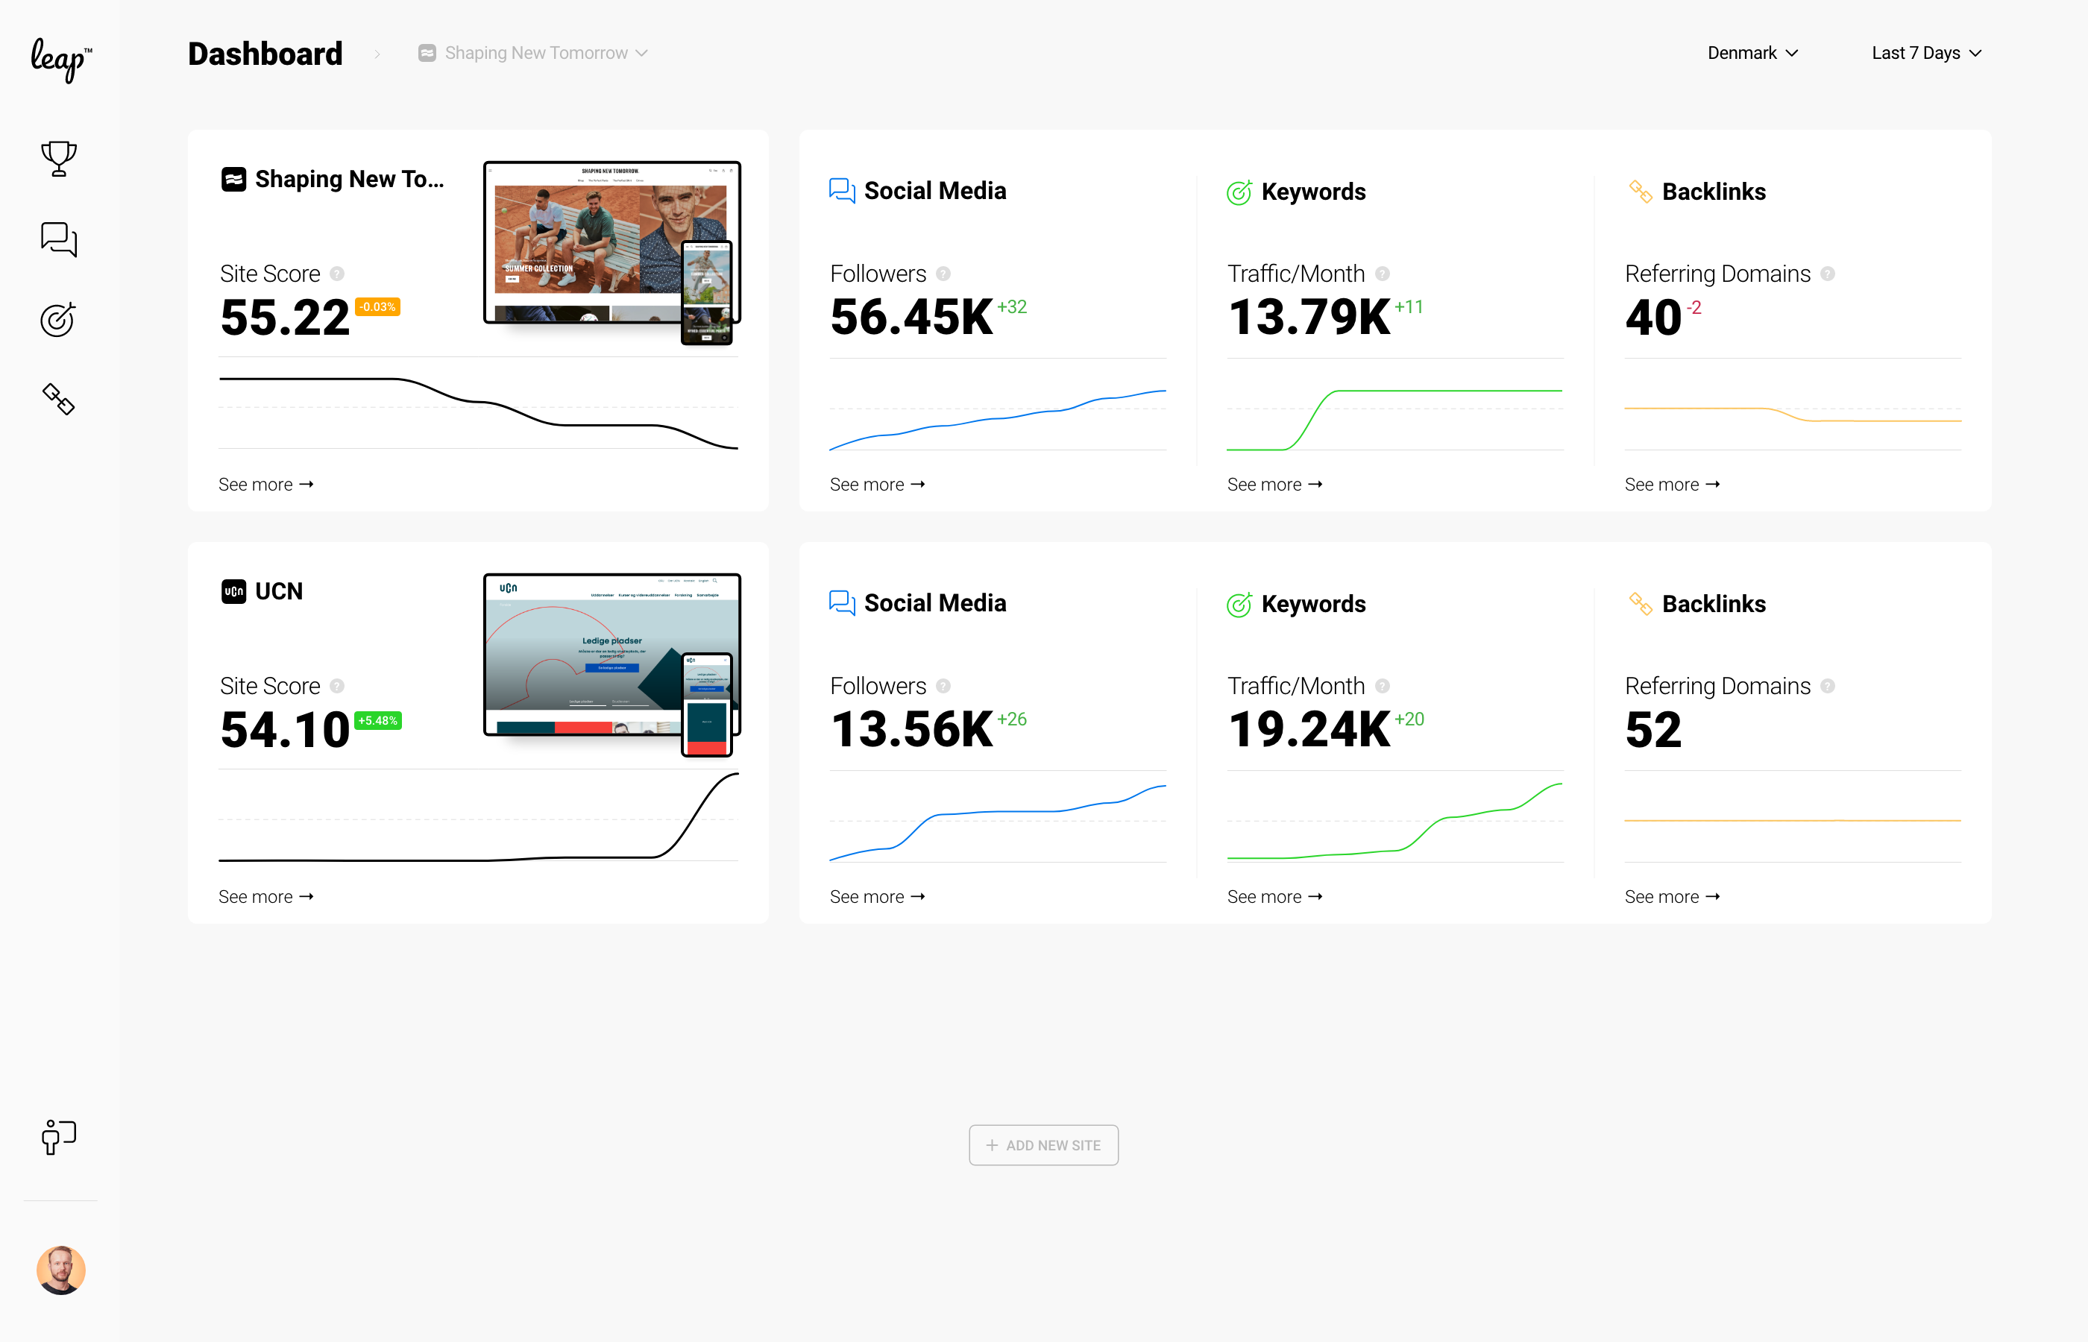This screenshot has width=2088, height=1342.
Task: Click See more under 13.56K followers
Action: 877,897
